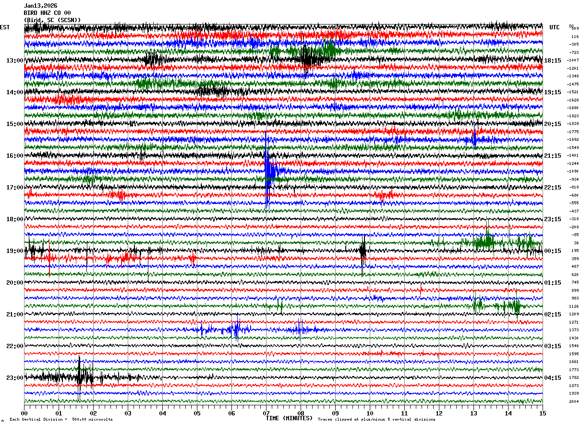Click the vertical division 500.00 microvolts note
581x426 pixels.
pyautogui.click(x=61, y=420)
